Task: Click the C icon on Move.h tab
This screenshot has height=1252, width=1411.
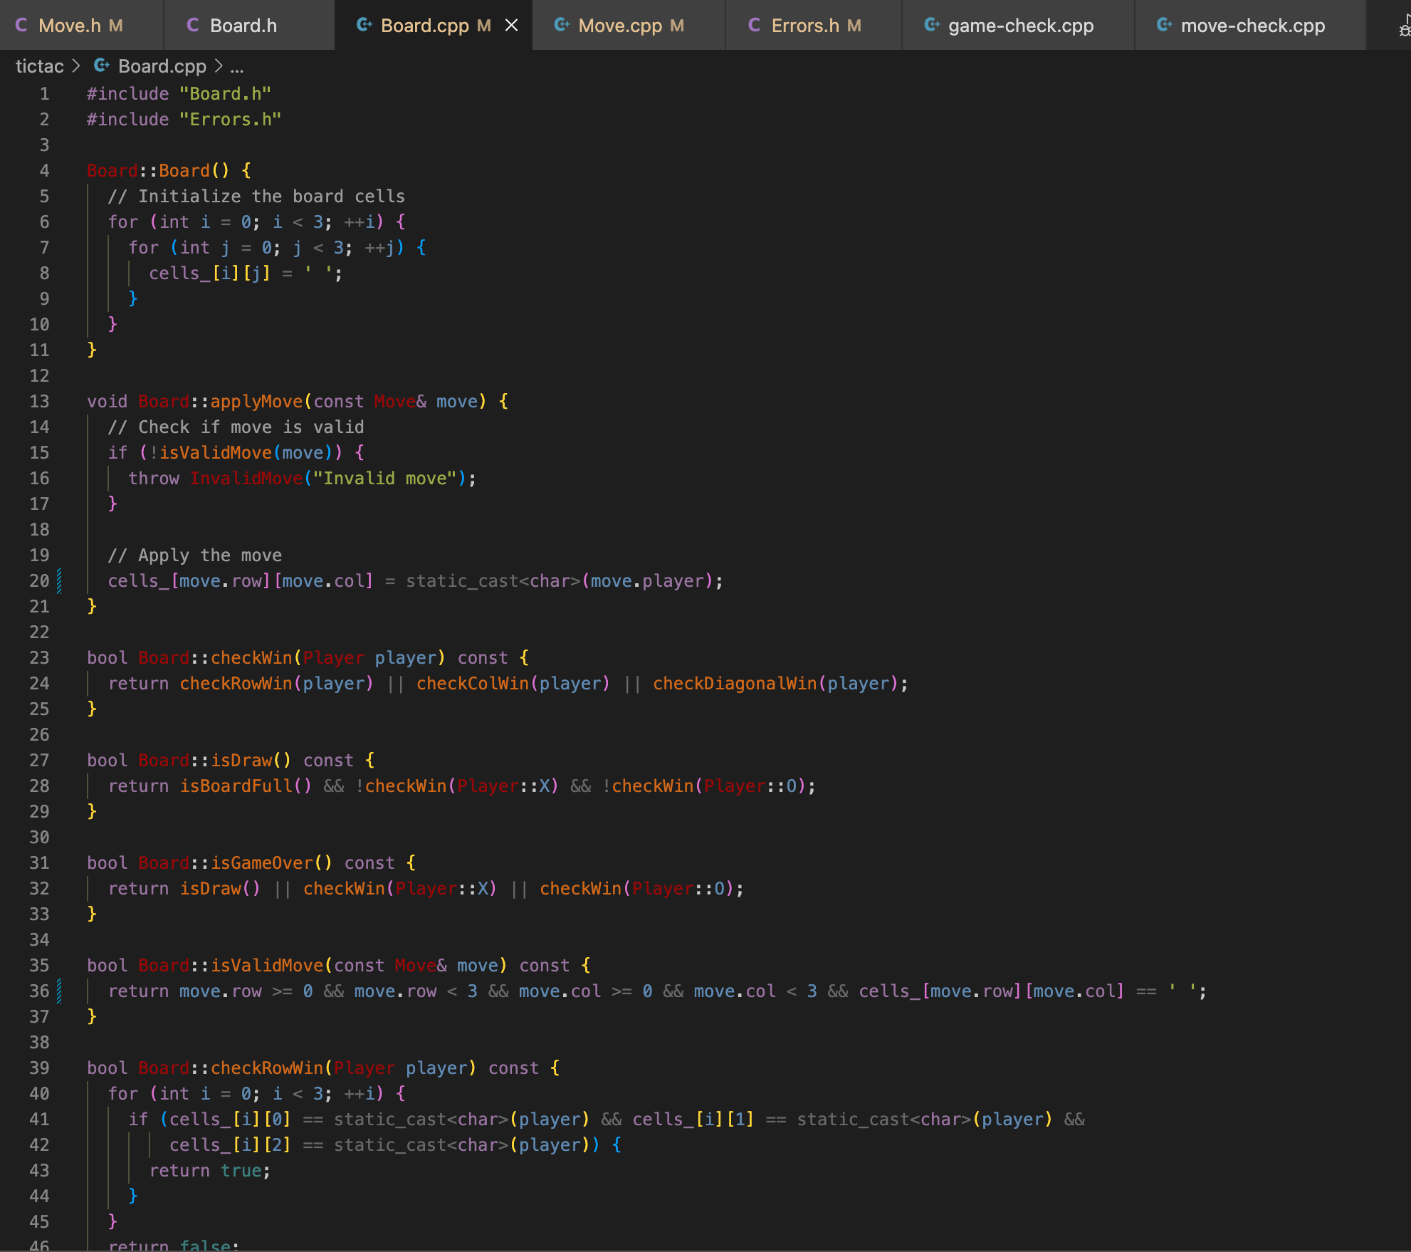Action: pos(21,25)
